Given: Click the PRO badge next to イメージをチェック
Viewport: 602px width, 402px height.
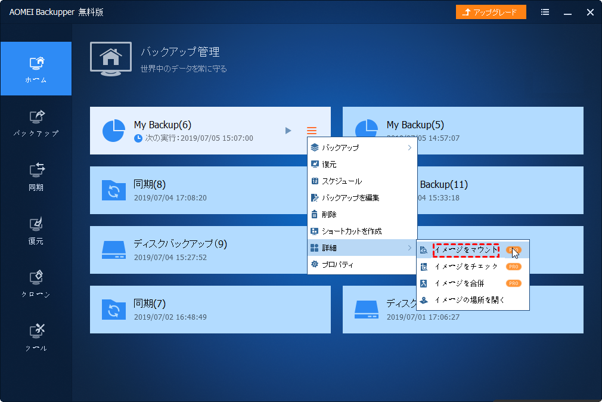Looking at the screenshot, I should 514,267.
